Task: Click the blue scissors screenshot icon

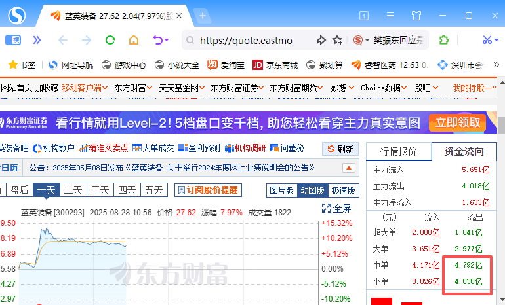Action: (x=487, y=40)
